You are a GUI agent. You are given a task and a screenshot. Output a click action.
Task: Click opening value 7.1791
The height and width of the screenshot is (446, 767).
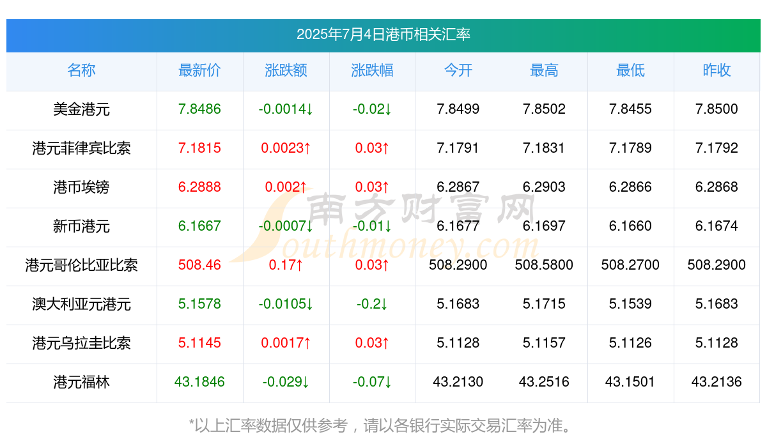coord(458,148)
